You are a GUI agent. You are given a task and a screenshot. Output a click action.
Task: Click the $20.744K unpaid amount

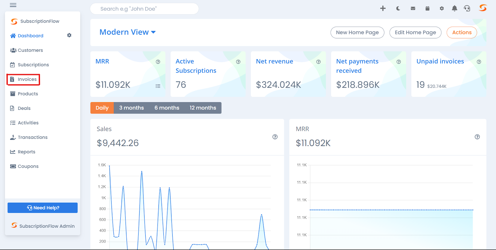[x=437, y=86]
